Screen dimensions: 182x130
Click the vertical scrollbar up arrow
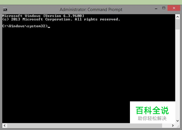coord(178,17)
